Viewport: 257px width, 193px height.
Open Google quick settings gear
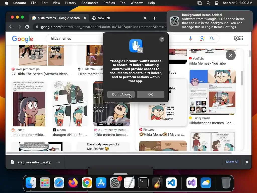[x=236, y=38]
